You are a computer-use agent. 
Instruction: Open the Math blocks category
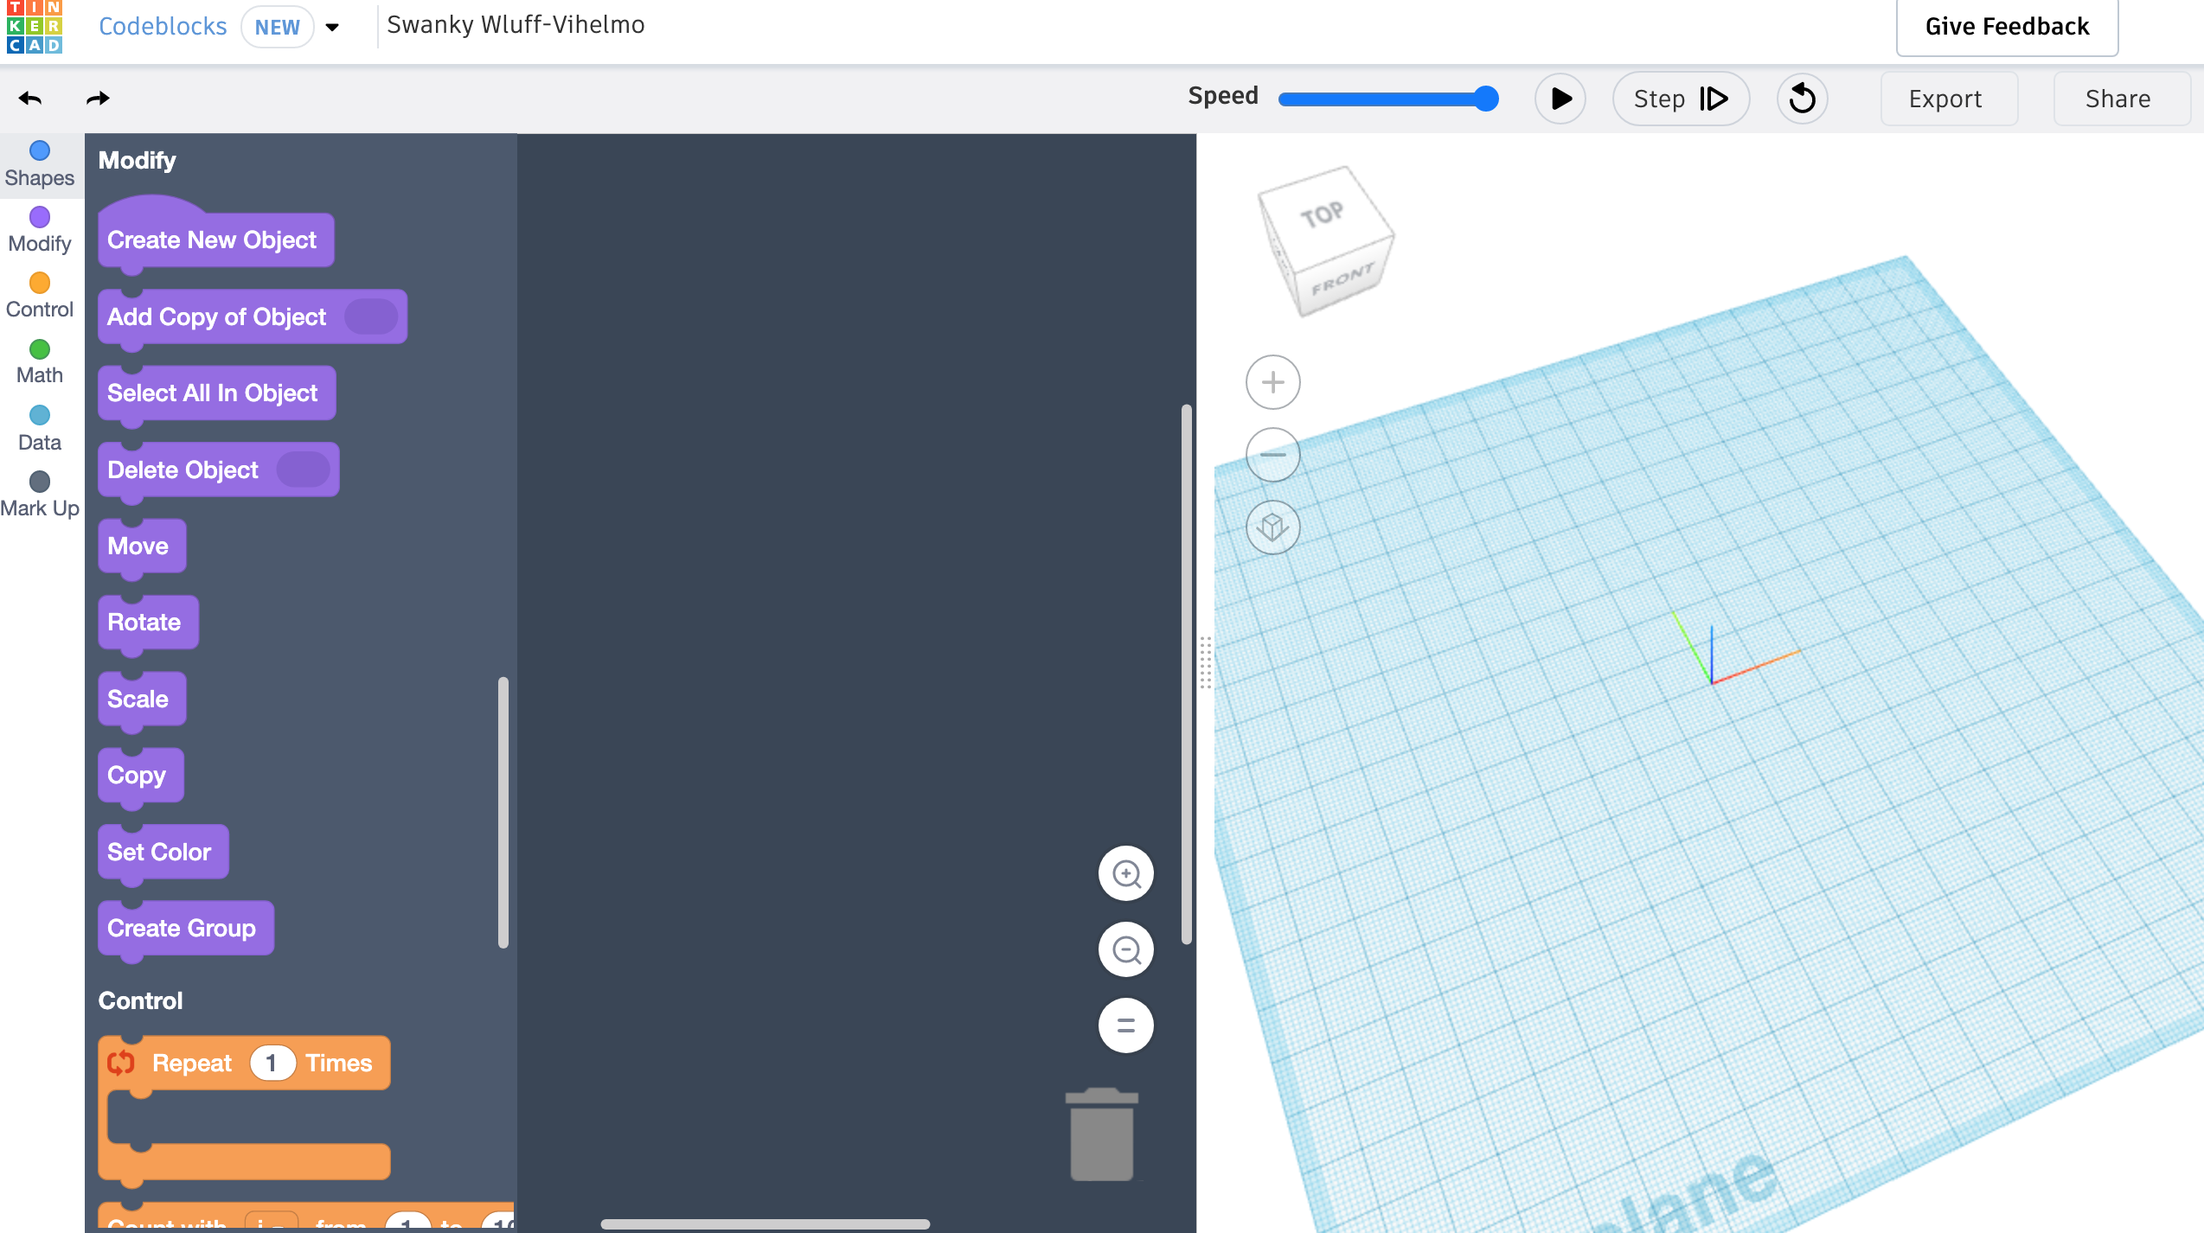[39, 361]
